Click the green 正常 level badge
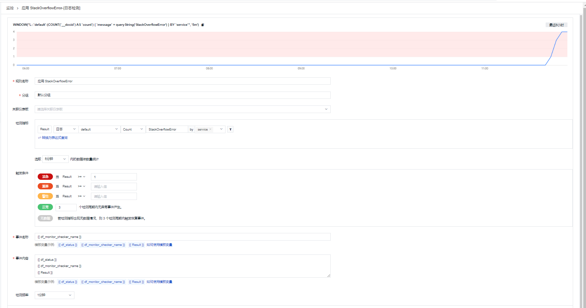The image size is (586, 308). tap(45, 207)
